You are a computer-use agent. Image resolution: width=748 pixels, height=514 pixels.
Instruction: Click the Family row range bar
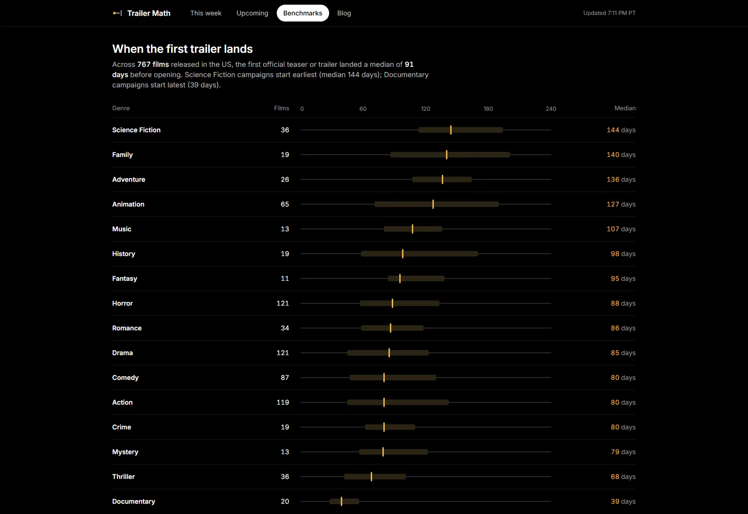tap(450, 155)
